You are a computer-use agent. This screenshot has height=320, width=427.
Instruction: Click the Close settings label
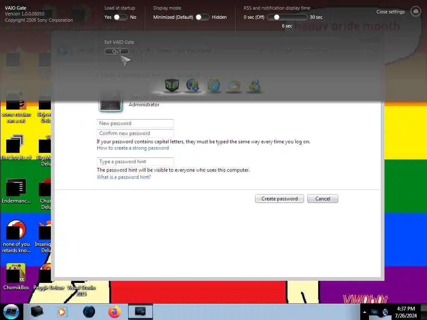click(x=390, y=12)
